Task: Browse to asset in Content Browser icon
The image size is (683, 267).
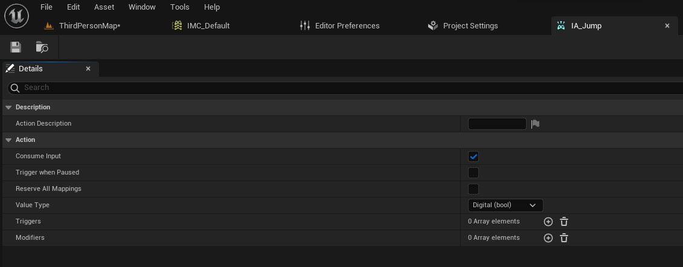Action: (42, 47)
